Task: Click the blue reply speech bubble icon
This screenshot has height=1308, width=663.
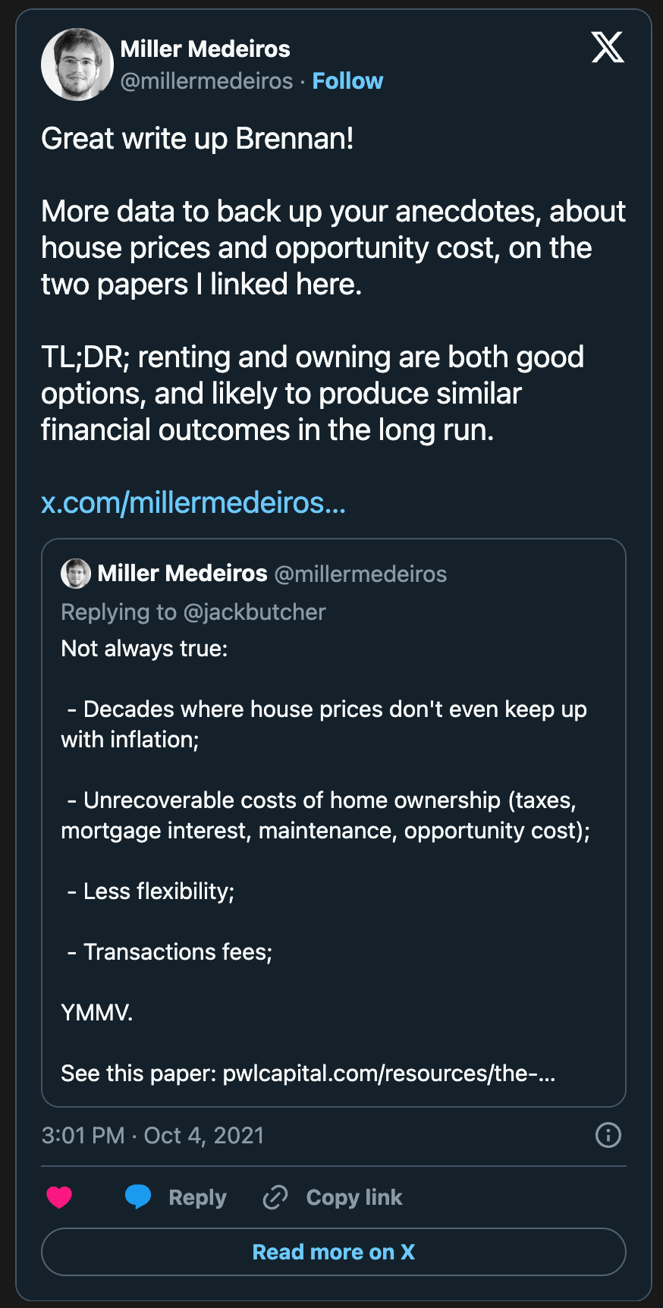Action: [x=138, y=1196]
